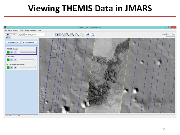Adjust the Lat/Lon Grid opacity slider

pos(28,60)
